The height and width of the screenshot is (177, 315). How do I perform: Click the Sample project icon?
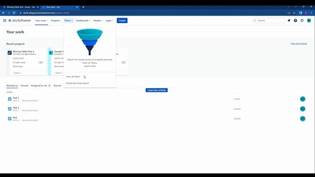(x=51, y=53)
